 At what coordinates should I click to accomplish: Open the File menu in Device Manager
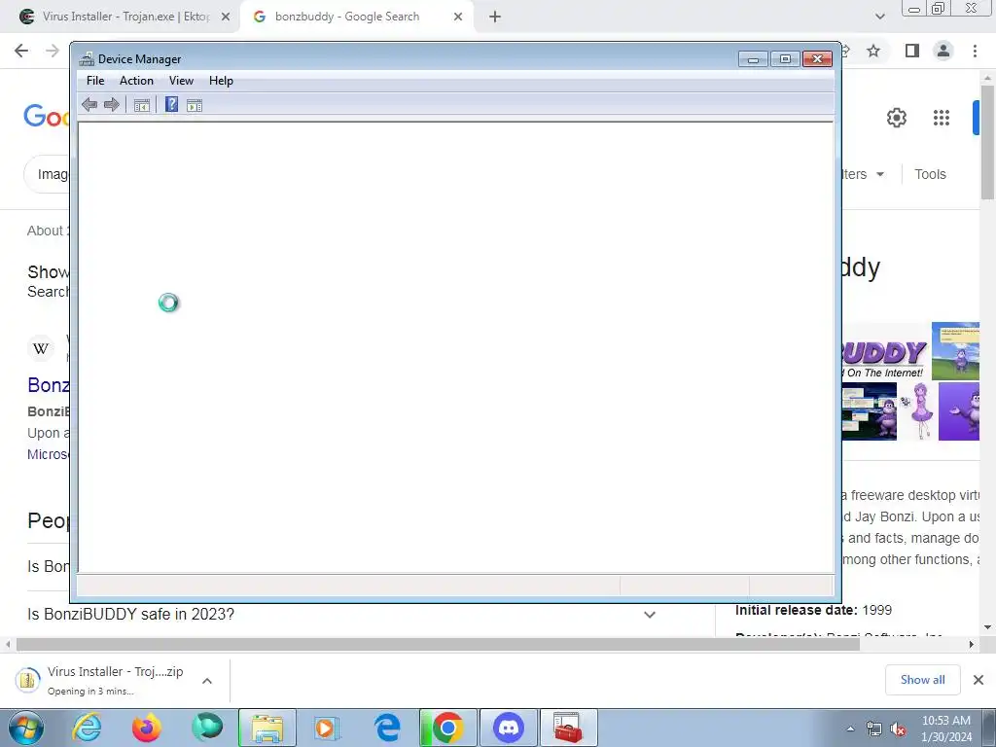point(95,81)
